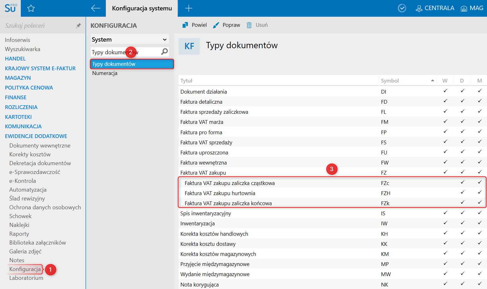Screen dimensions: 487x289
Task: Toggle D checkmark for Faktura VAT zakupu hurtownia
Action: 462,192
